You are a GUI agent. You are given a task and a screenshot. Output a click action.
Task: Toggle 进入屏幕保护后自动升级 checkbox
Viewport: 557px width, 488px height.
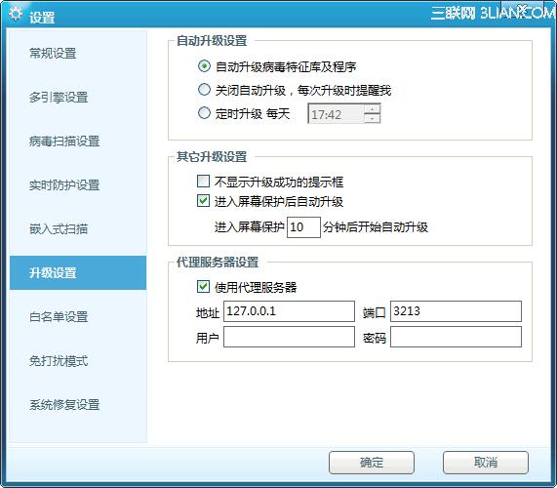(203, 201)
